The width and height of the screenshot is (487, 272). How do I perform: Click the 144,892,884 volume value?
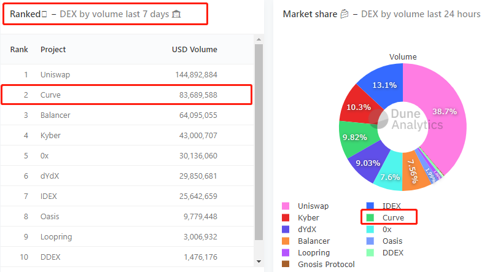click(x=196, y=74)
